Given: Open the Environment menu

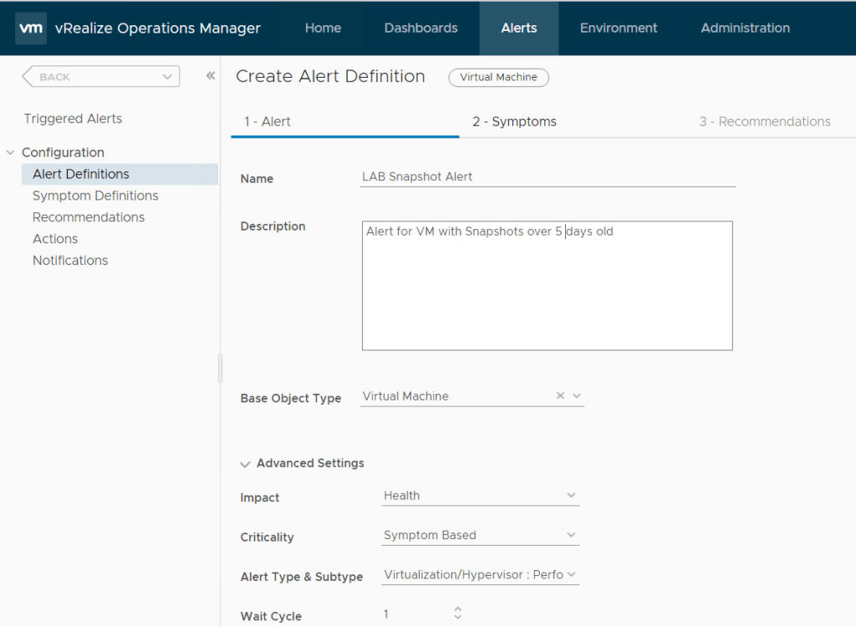Looking at the screenshot, I should coord(619,28).
